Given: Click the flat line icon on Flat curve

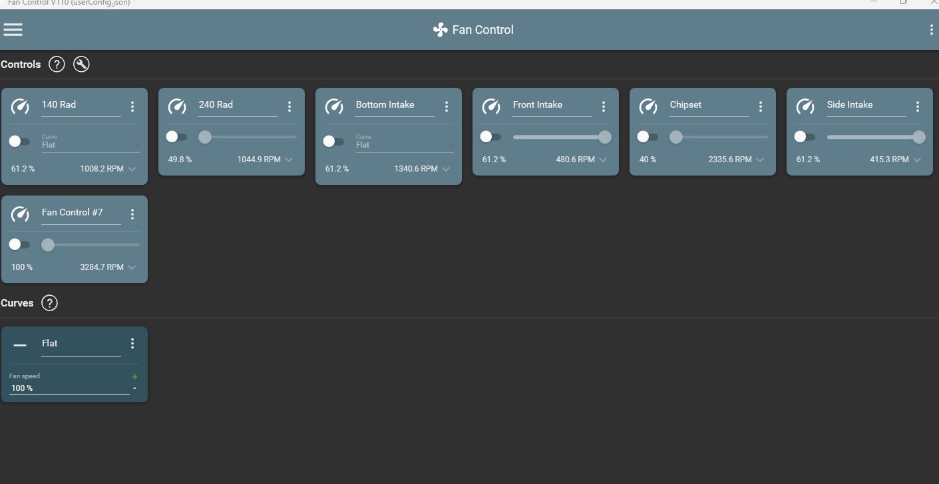Looking at the screenshot, I should 20,345.
